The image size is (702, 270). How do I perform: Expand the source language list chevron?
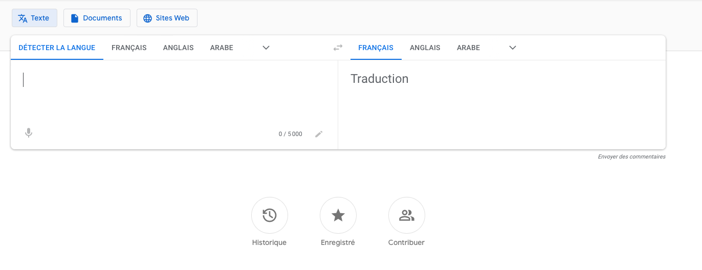[x=266, y=48]
